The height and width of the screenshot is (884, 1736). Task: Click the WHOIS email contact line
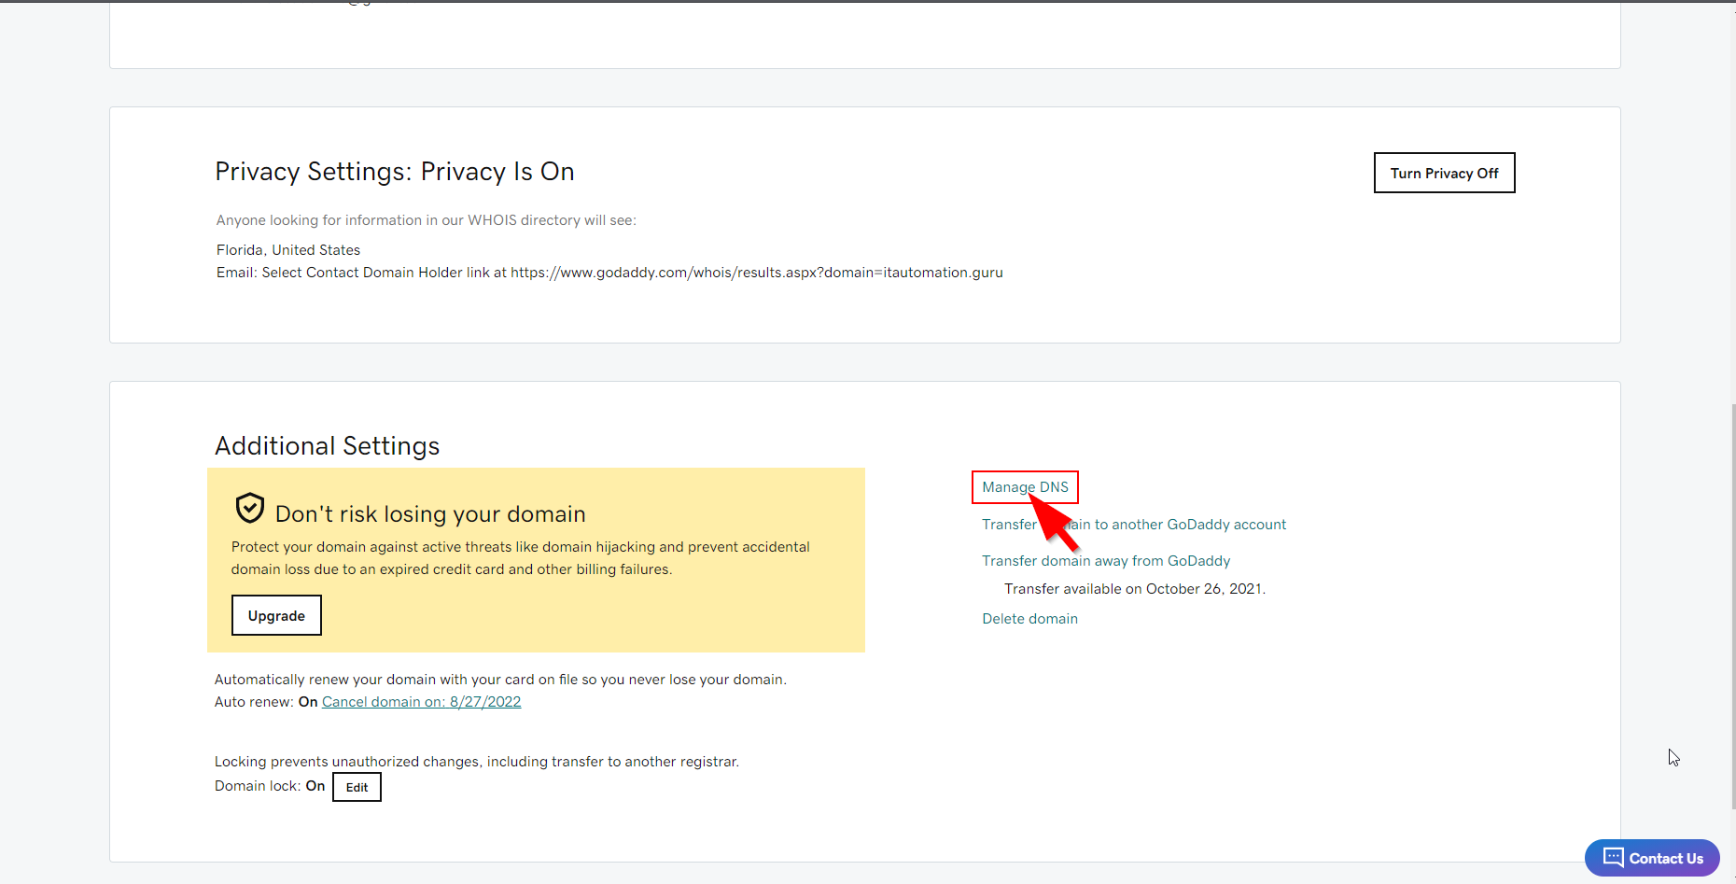click(x=609, y=273)
